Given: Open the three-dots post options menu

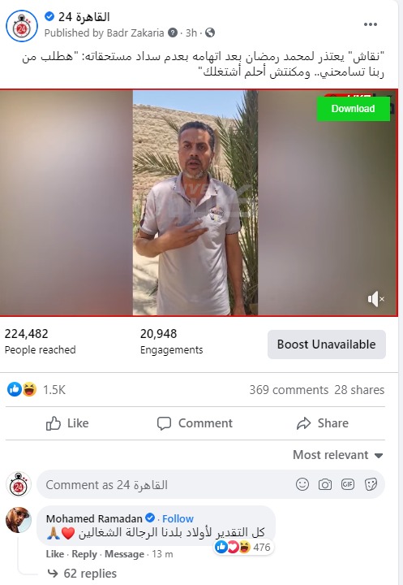Looking at the screenshot, I should tap(371, 24).
